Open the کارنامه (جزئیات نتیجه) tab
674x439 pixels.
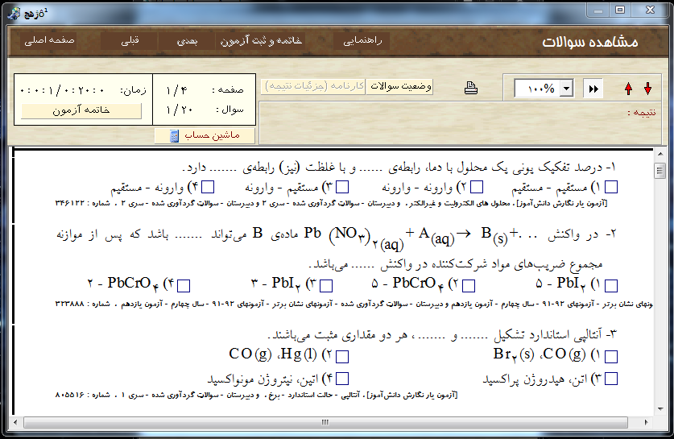[314, 86]
